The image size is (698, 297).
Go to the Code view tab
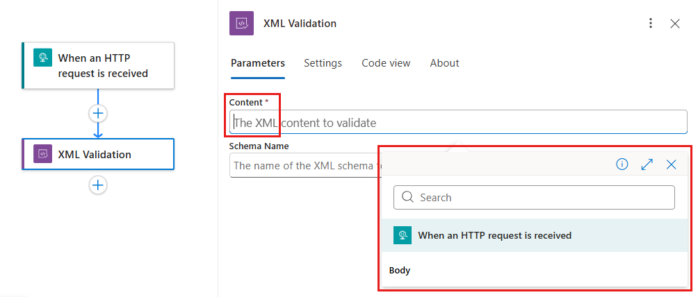[386, 63]
